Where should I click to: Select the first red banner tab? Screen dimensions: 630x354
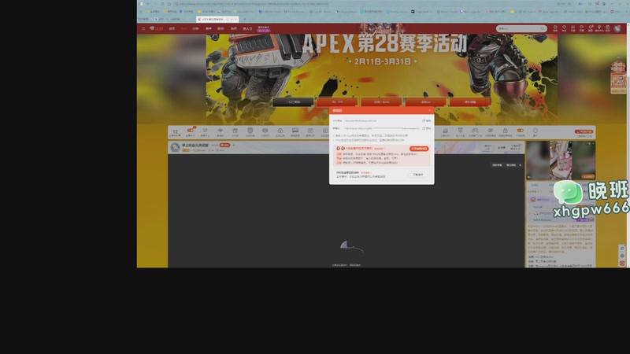point(337,102)
